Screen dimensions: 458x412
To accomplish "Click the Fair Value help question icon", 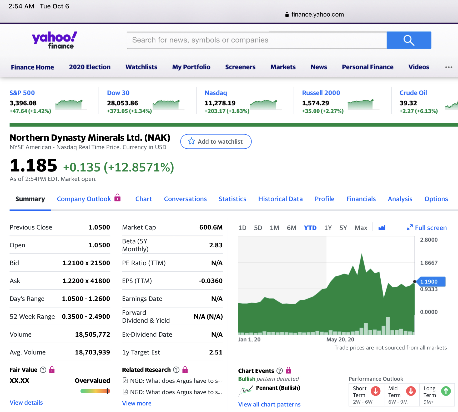I will (43, 370).
